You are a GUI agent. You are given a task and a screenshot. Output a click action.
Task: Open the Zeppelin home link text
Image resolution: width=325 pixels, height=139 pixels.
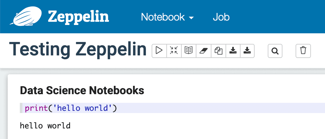coord(78,17)
